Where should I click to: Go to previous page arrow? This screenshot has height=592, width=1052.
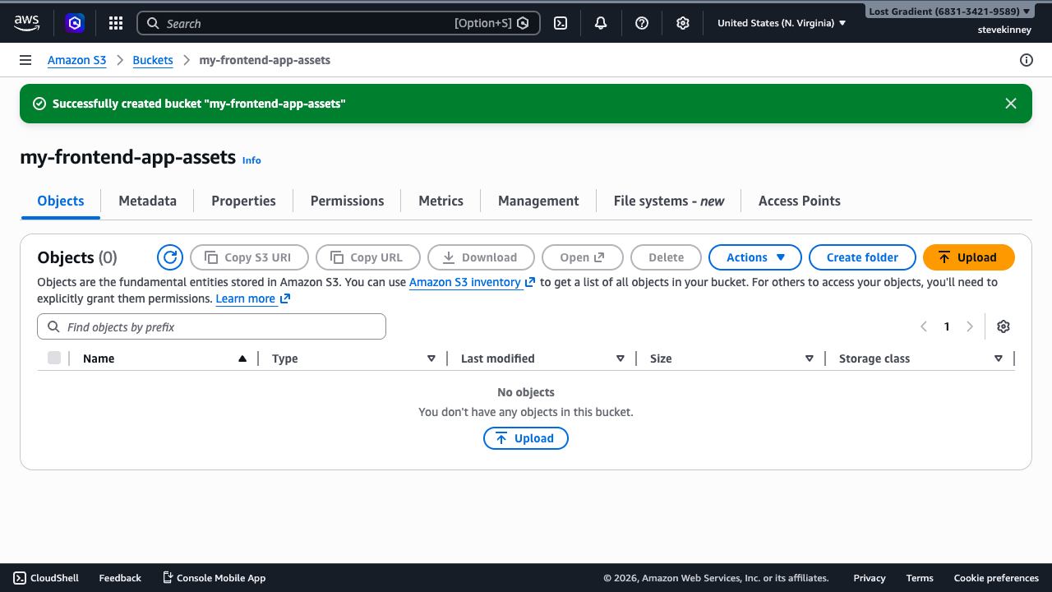click(x=923, y=326)
